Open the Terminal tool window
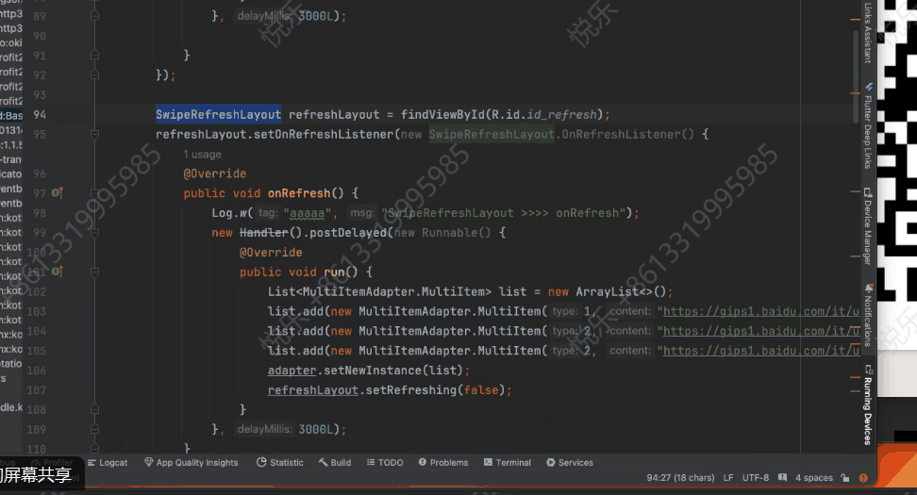 [x=508, y=462]
